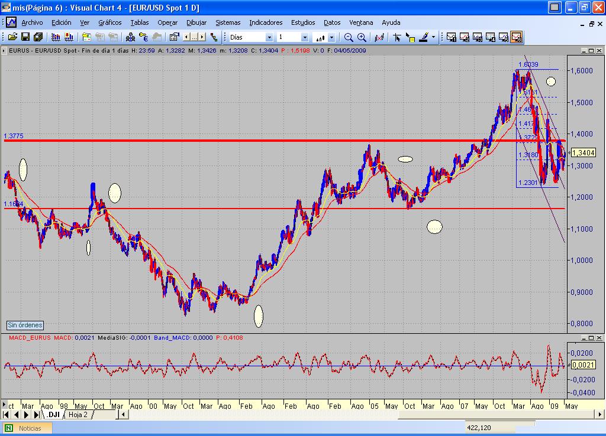This screenshot has width=606, height=436.
Task: Switch to the Hoja 2 tab
Action: point(78,415)
